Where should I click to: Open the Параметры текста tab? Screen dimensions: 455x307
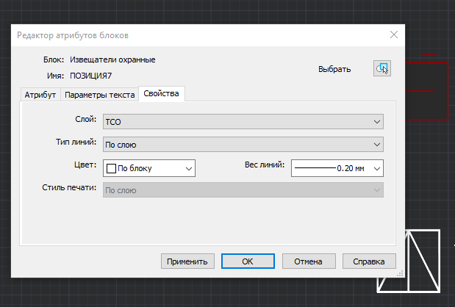coord(99,95)
